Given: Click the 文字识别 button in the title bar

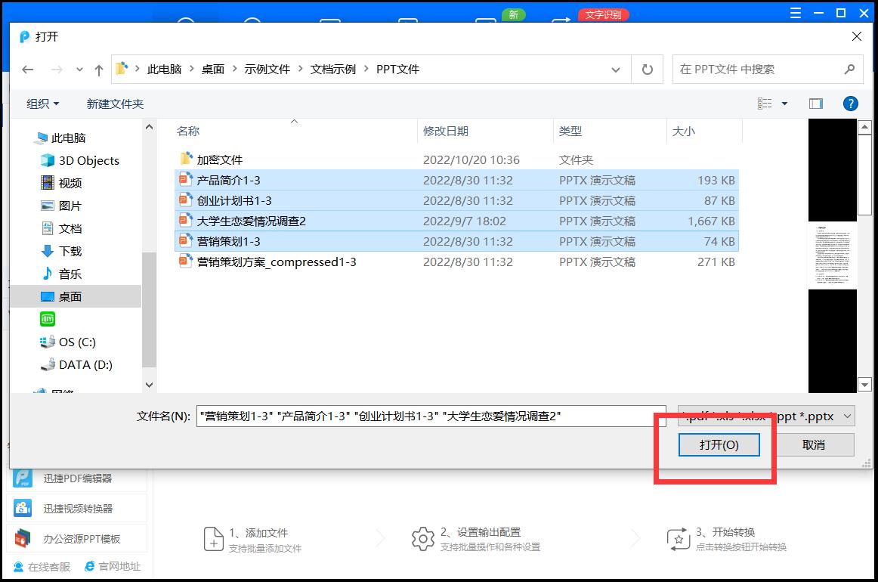Looking at the screenshot, I should [603, 14].
